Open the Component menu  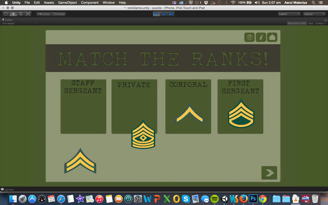tap(90, 3)
